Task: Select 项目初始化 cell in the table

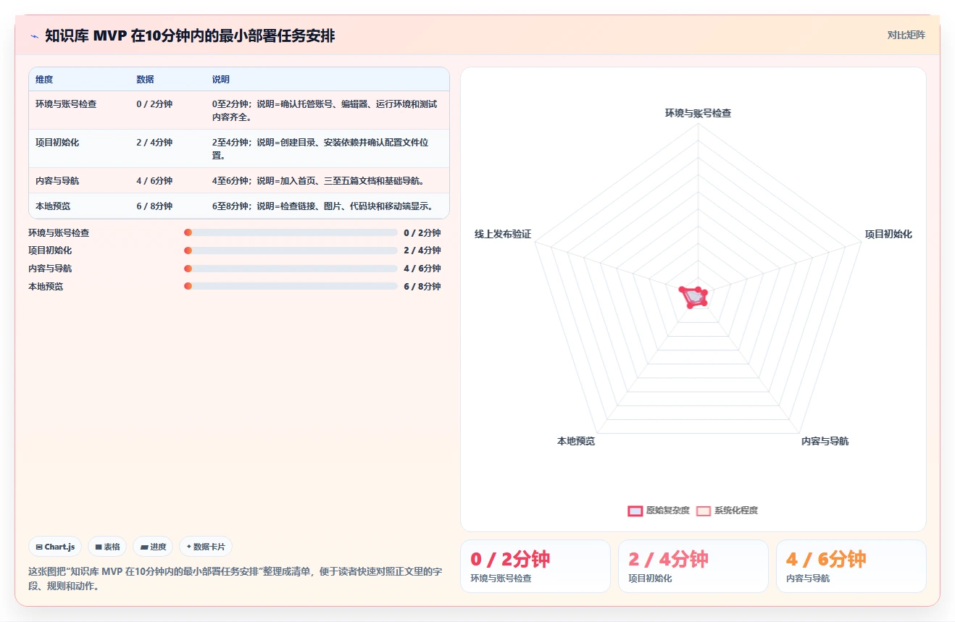Action: pyautogui.click(x=57, y=143)
